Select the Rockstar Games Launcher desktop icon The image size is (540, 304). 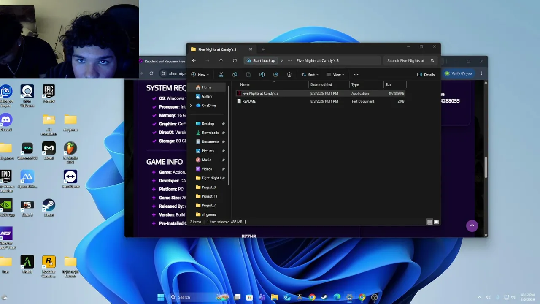point(49,266)
